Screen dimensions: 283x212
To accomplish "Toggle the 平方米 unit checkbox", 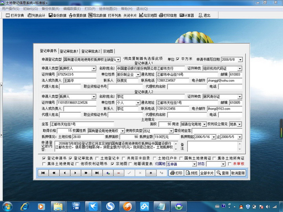I will click(178, 59).
